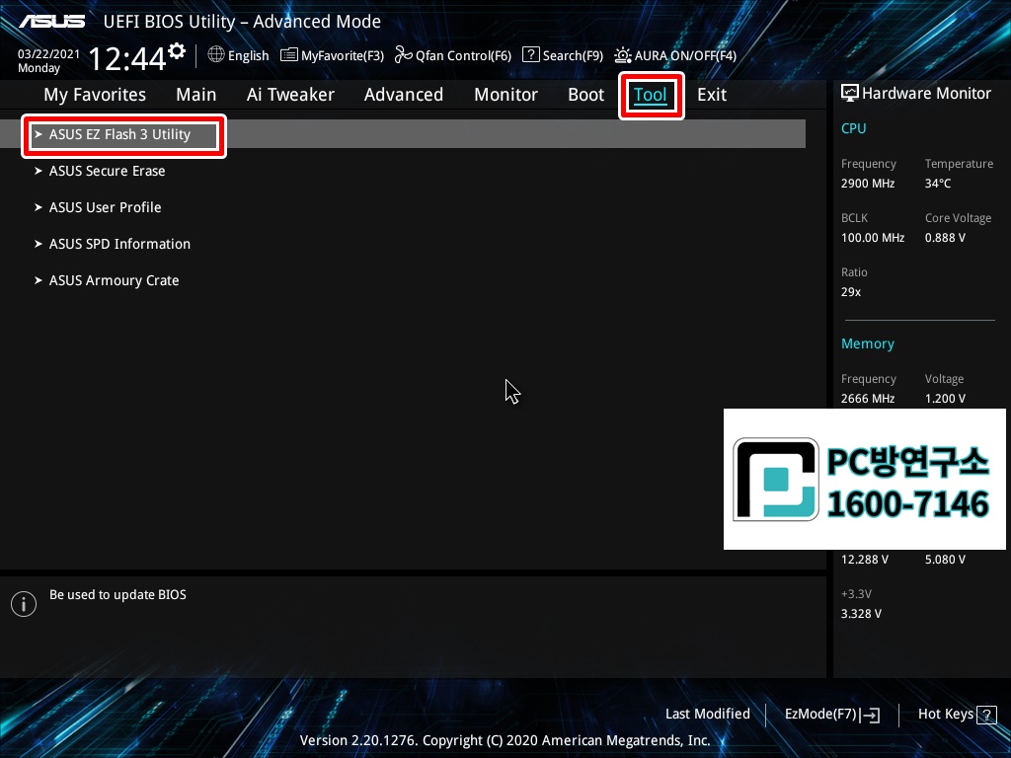Click the Hot Keys label
Screen dimensions: 1011x758
[x=945, y=715]
